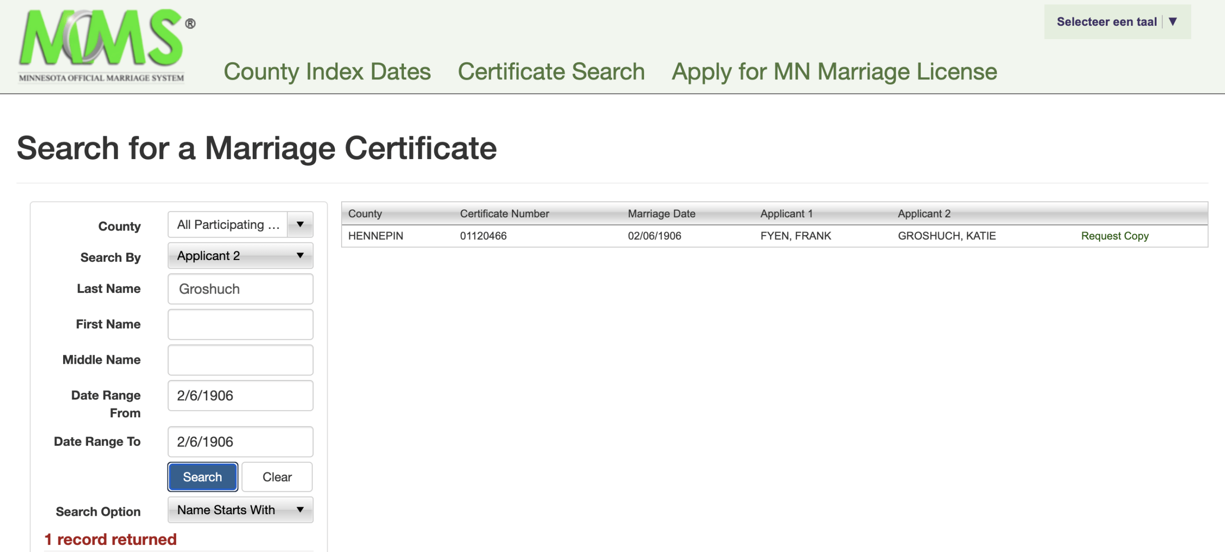Click into the Last Name field
The height and width of the screenshot is (552, 1225).
click(240, 289)
